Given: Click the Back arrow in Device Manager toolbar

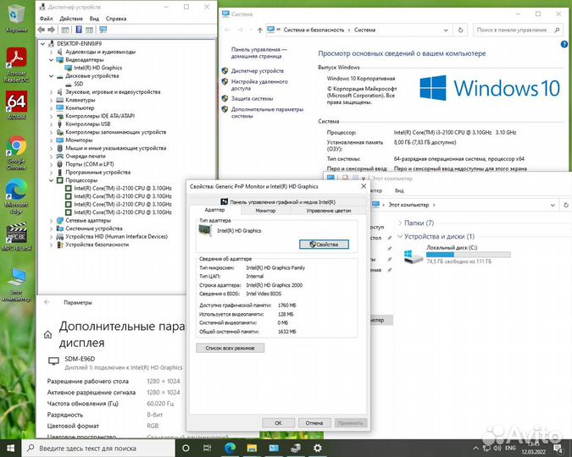Looking at the screenshot, I should point(42,30).
